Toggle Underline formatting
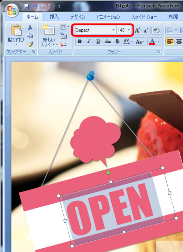The image size is (183, 252). 98,42
